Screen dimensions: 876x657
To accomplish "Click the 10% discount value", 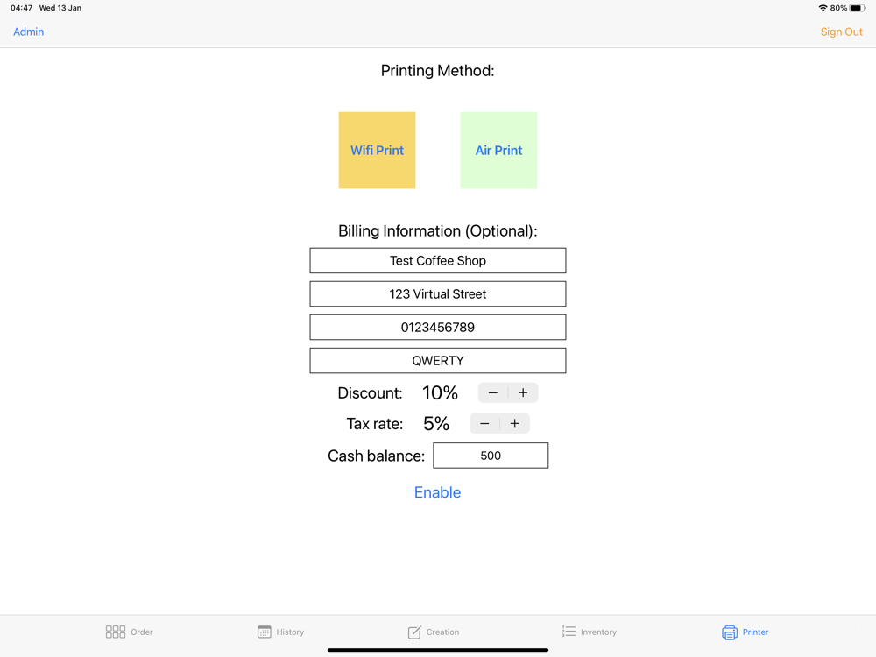I will point(441,392).
